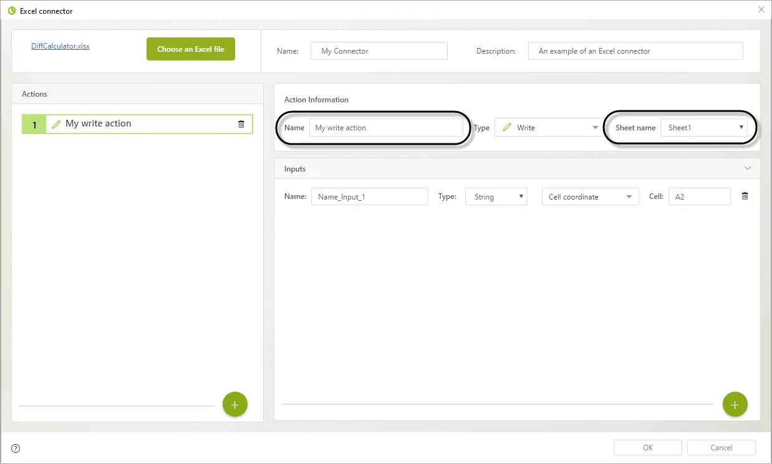Click the Choose an Excel file button
The image size is (772, 464).
(191, 49)
